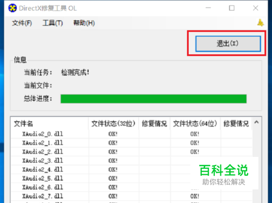Select the XAudio2_7.dll row

[x=132, y=196]
